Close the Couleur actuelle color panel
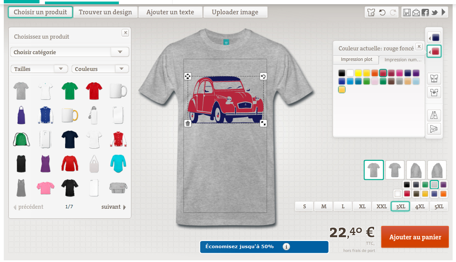The width and height of the screenshot is (456, 262). [x=419, y=46]
